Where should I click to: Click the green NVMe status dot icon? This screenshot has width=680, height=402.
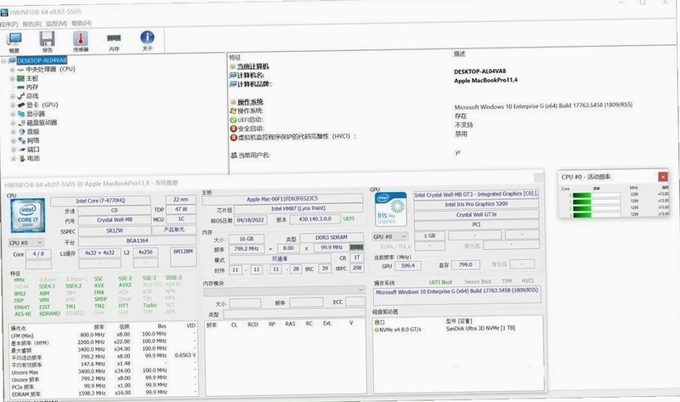pyautogui.click(x=377, y=330)
